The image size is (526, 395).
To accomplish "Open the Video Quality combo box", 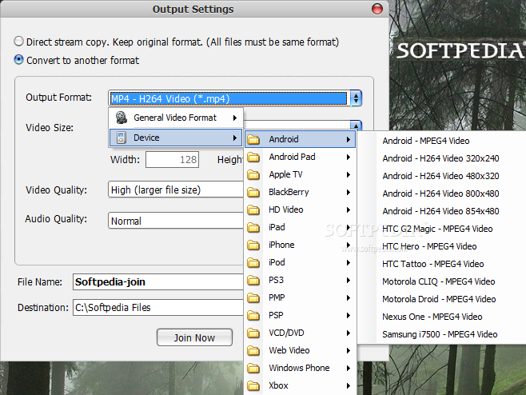I will [x=175, y=190].
